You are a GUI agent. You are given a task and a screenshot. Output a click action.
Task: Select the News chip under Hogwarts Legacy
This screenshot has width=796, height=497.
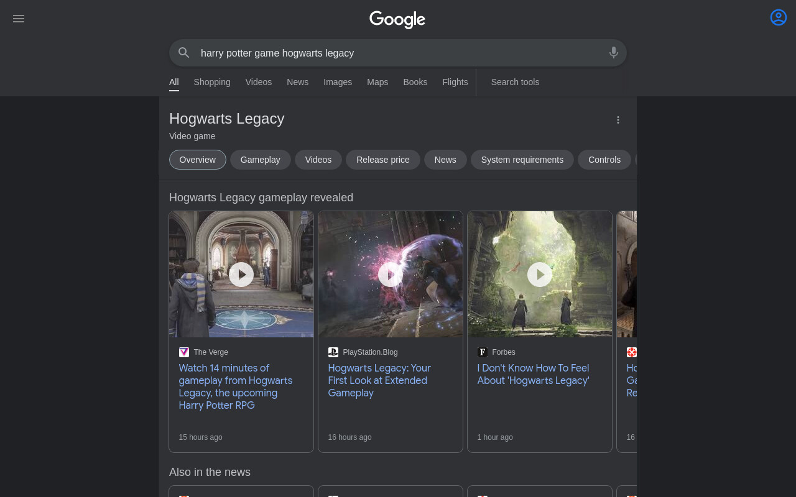point(445,160)
